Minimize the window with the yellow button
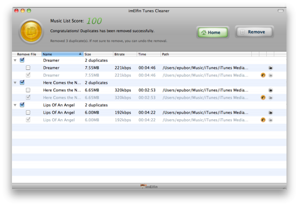298x206 pixels. pos(23,11)
